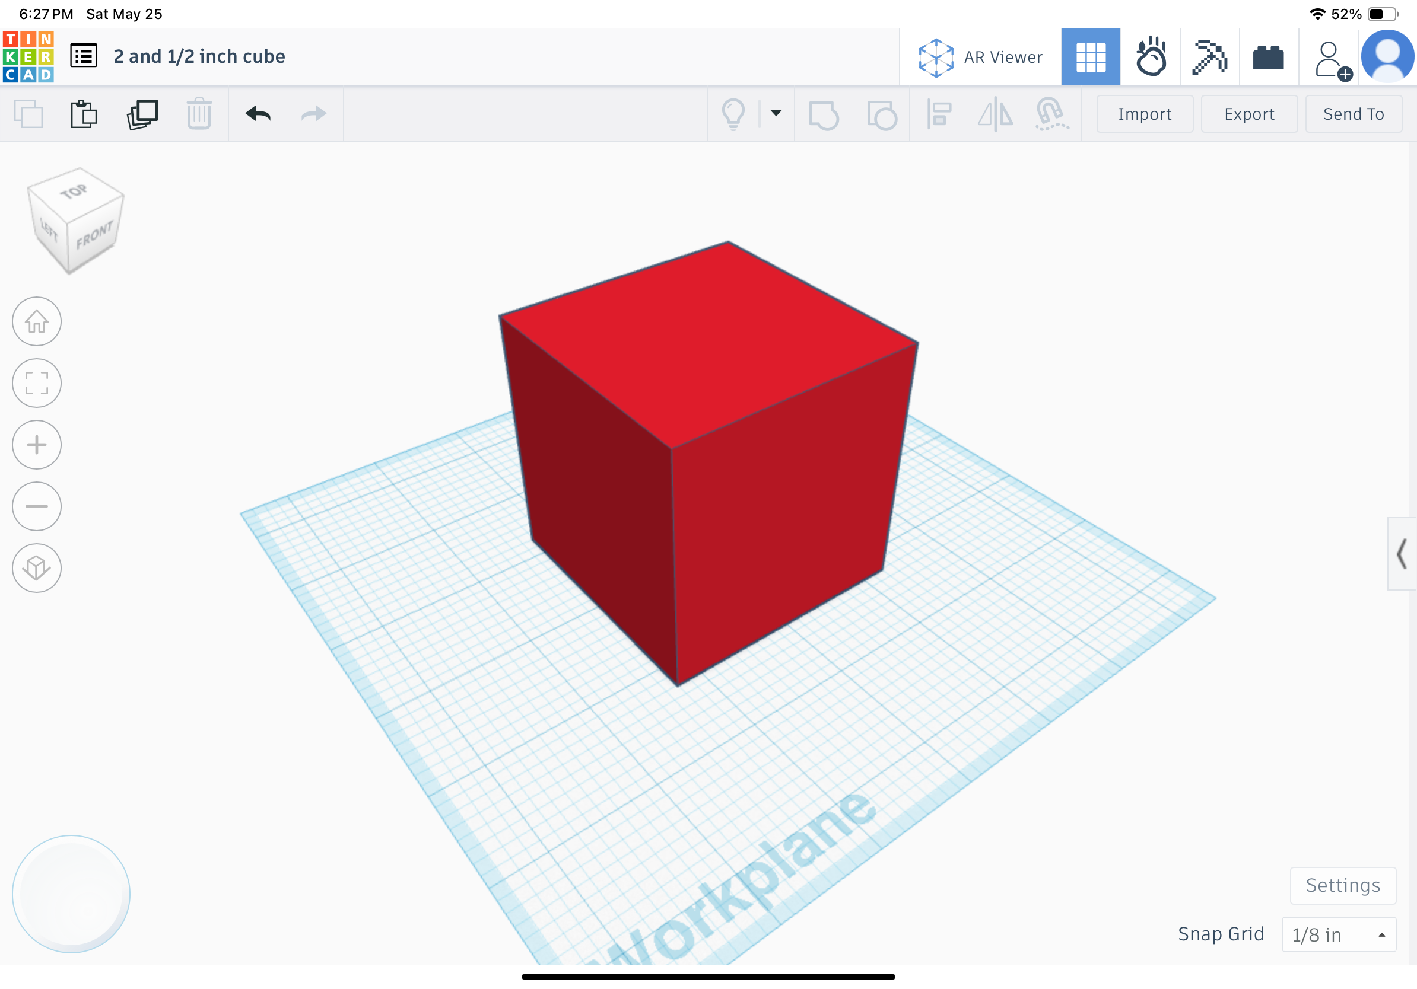Viewport: 1417px width, 989px height.
Task: Redo the last action
Action: (313, 113)
